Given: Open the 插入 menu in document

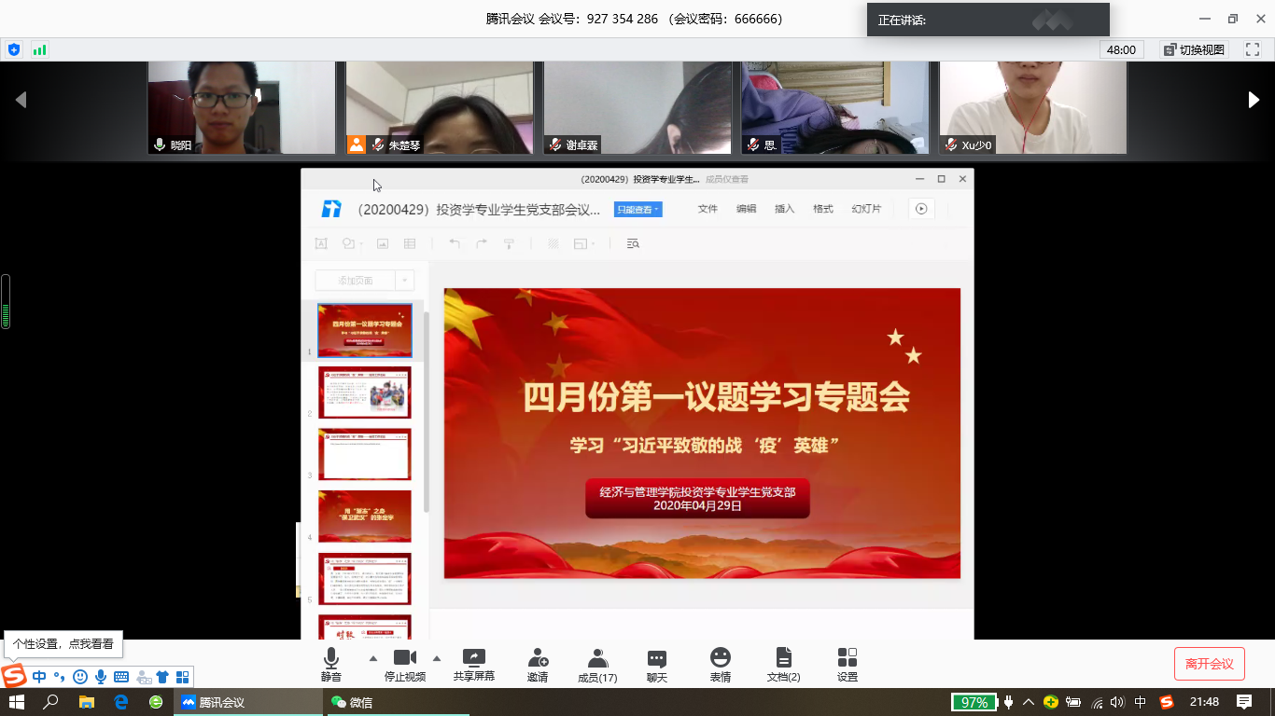Looking at the screenshot, I should 784,209.
